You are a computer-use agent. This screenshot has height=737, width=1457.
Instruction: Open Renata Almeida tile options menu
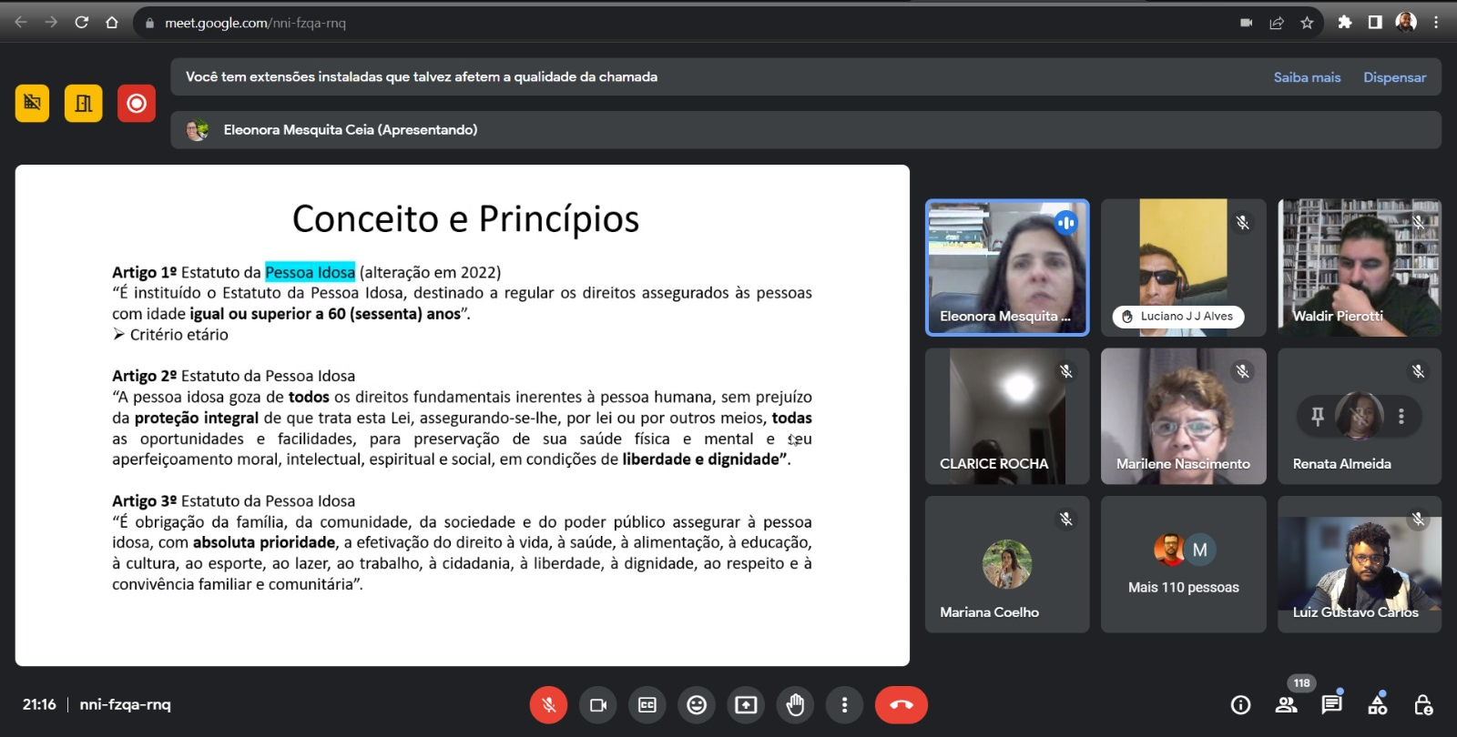1401,417
